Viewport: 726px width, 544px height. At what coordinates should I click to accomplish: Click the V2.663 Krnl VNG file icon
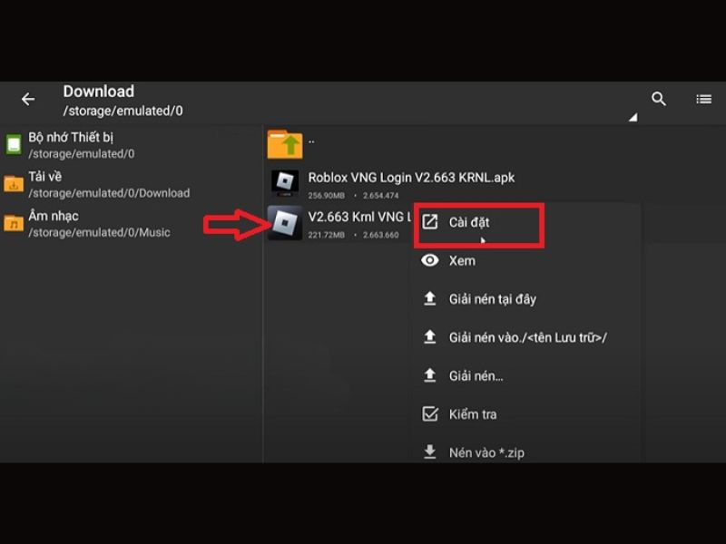coord(285,223)
